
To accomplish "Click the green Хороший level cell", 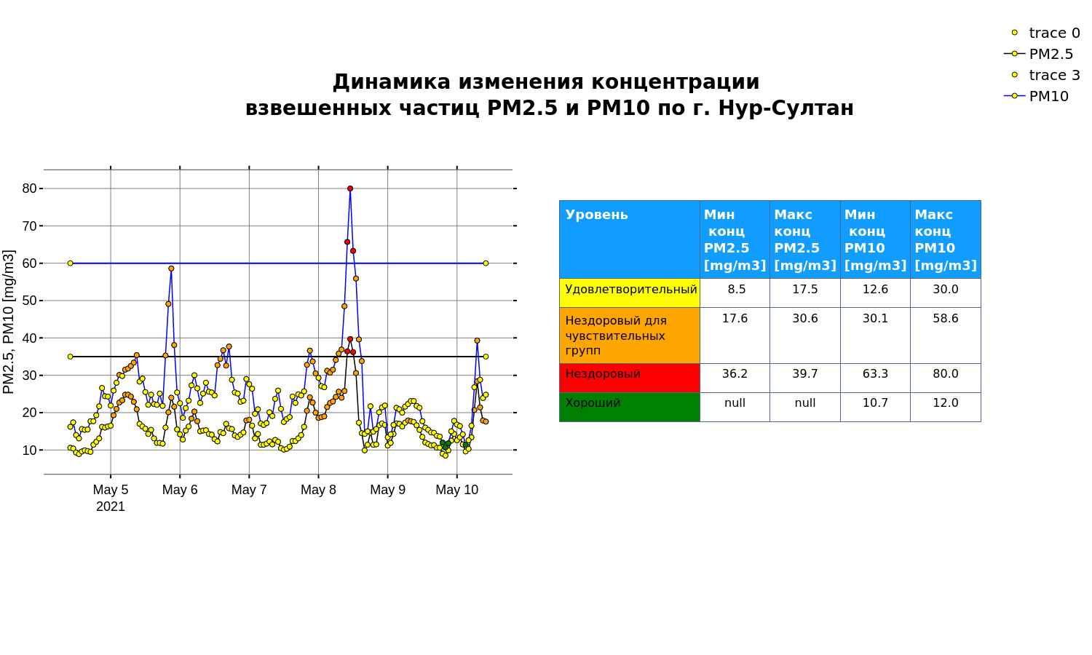I will click(x=630, y=407).
